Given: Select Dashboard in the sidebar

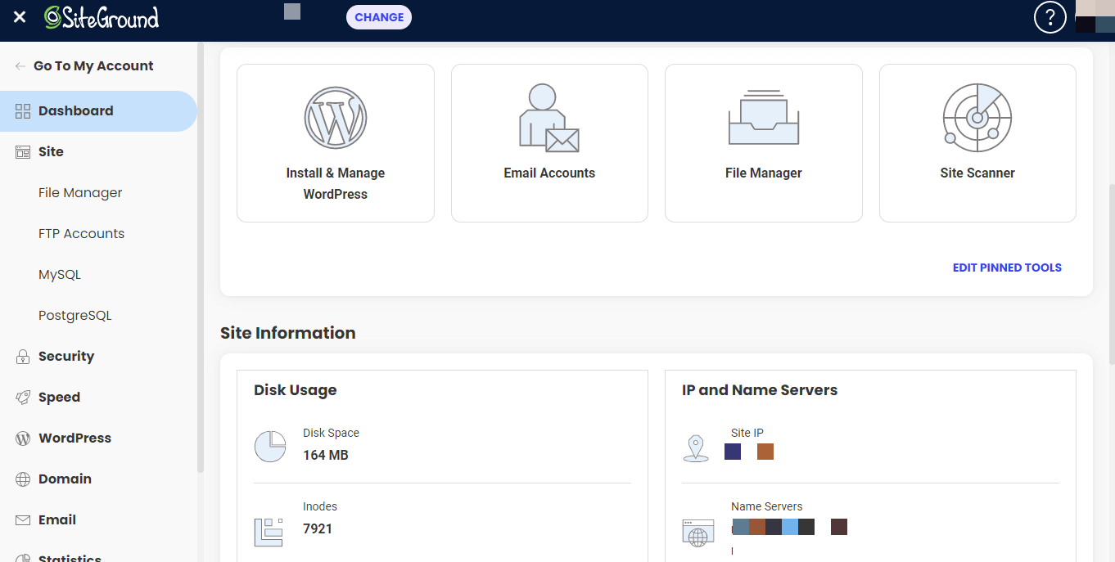Looking at the screenshot, I should pos(75,111).
